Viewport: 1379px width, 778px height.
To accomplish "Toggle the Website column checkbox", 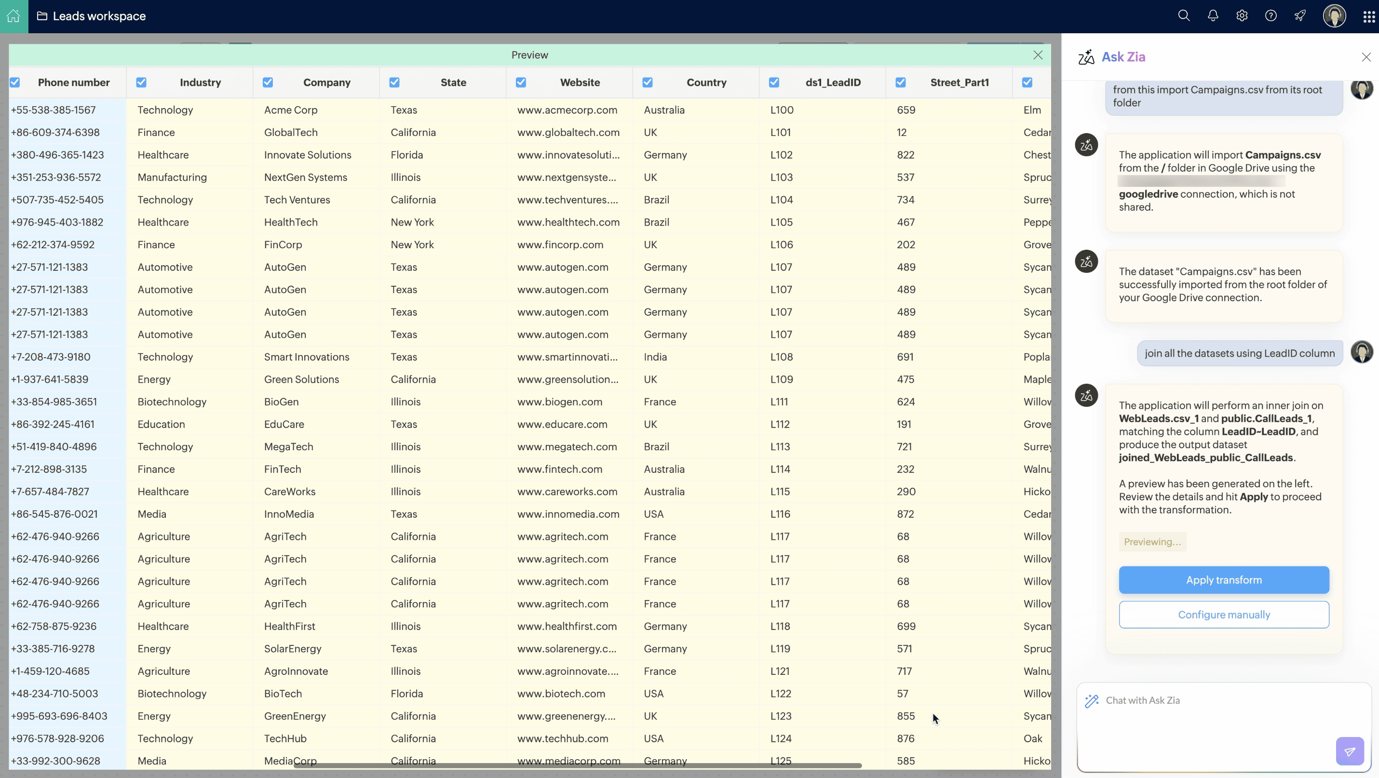I will click(x=521, y=82).
